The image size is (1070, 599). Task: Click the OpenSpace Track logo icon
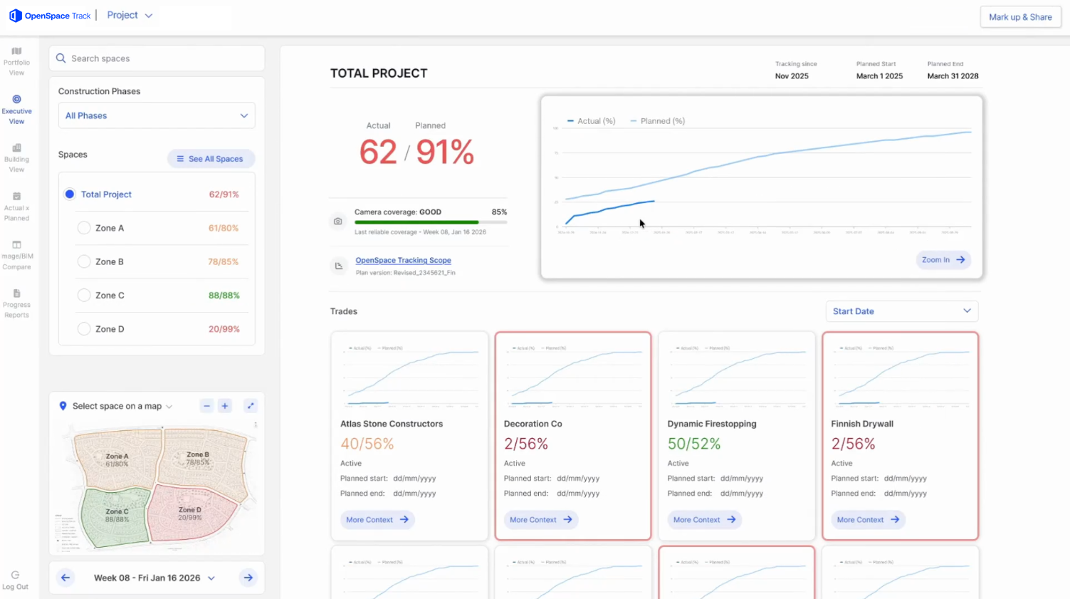[15, 16]
